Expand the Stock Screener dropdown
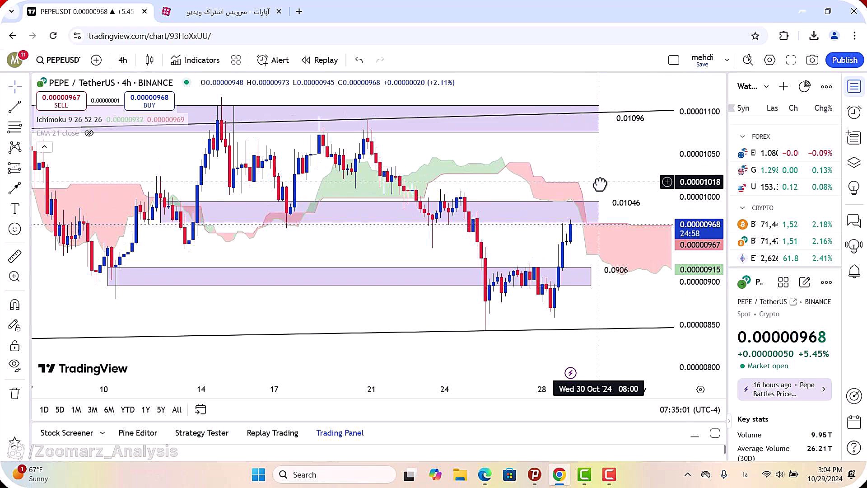The width and height of the screenshot is (867, 488). pyautogui.click(x=103, y=433)
